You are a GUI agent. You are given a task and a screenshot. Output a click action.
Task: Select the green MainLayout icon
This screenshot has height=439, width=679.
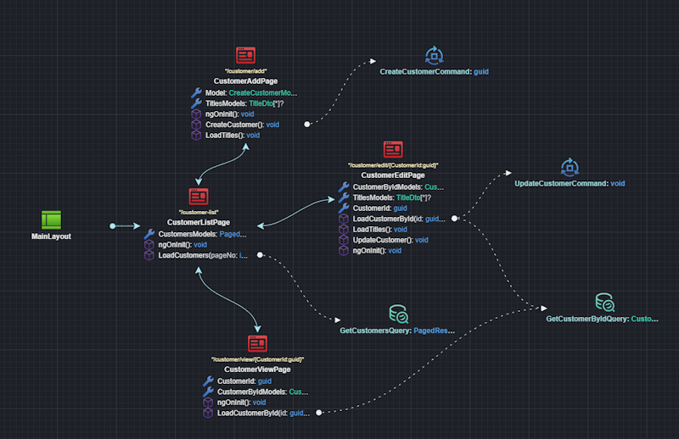(51, 219)
